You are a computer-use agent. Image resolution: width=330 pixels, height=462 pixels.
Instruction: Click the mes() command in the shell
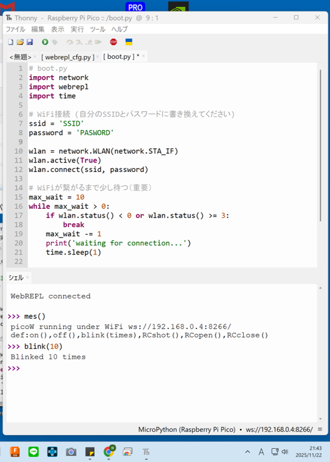(35, 316)
